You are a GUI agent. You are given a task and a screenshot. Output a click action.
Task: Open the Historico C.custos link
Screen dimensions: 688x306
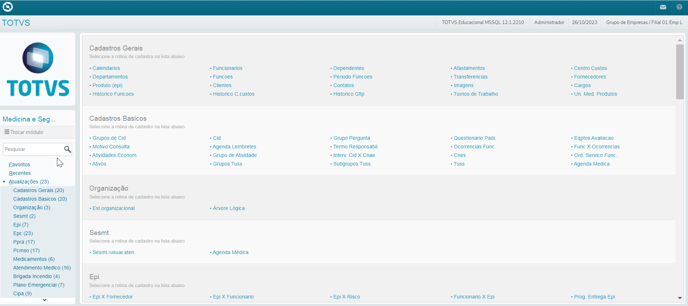pyautogui.click(x=234, y=94)
